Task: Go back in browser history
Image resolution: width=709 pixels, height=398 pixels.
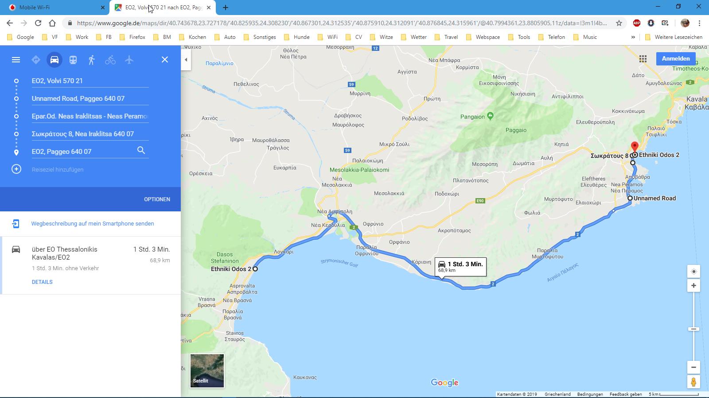Action: [x=10, y=23]
